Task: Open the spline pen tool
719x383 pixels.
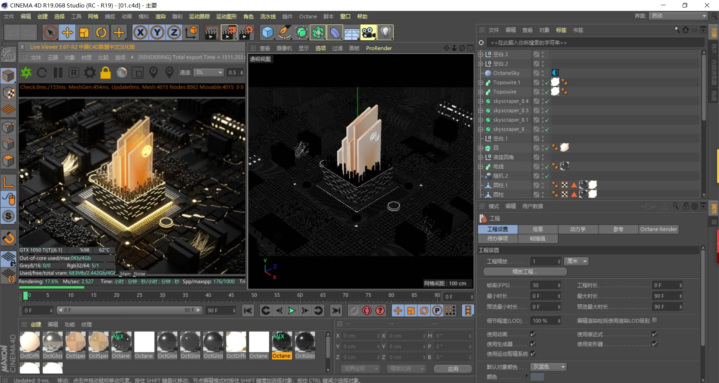Action: [x=285, y=33]
